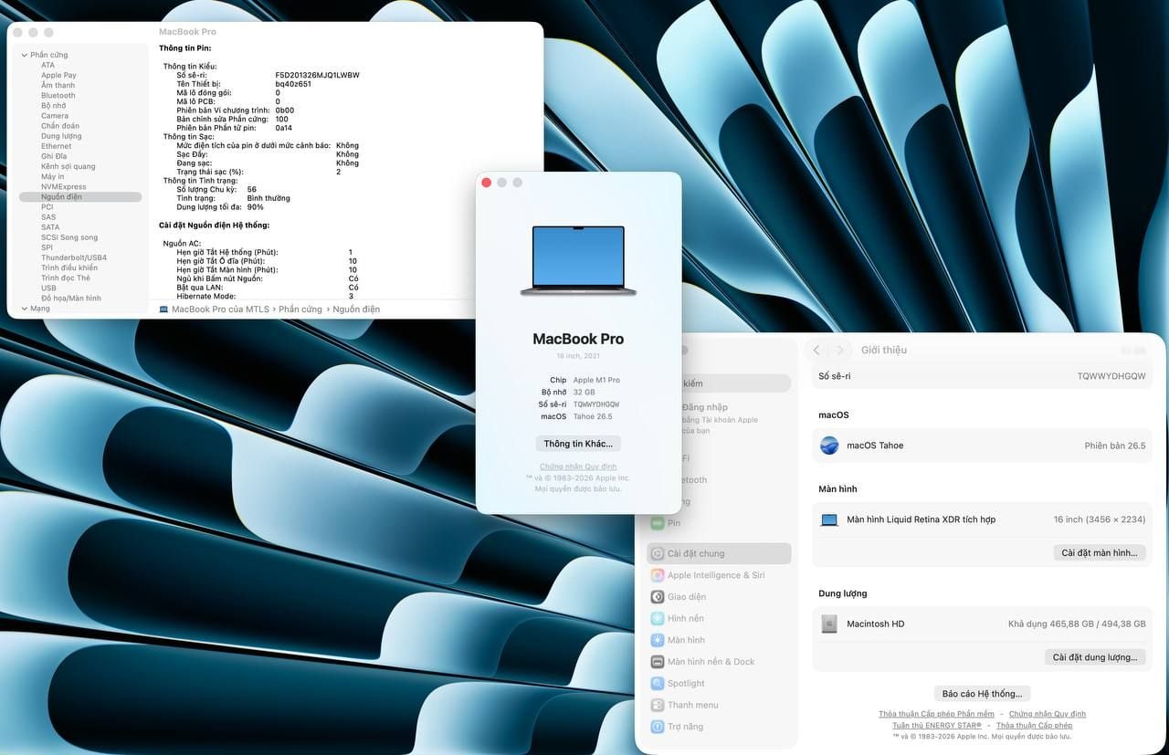Select Ethernet in the hardware list

(56, 146)
